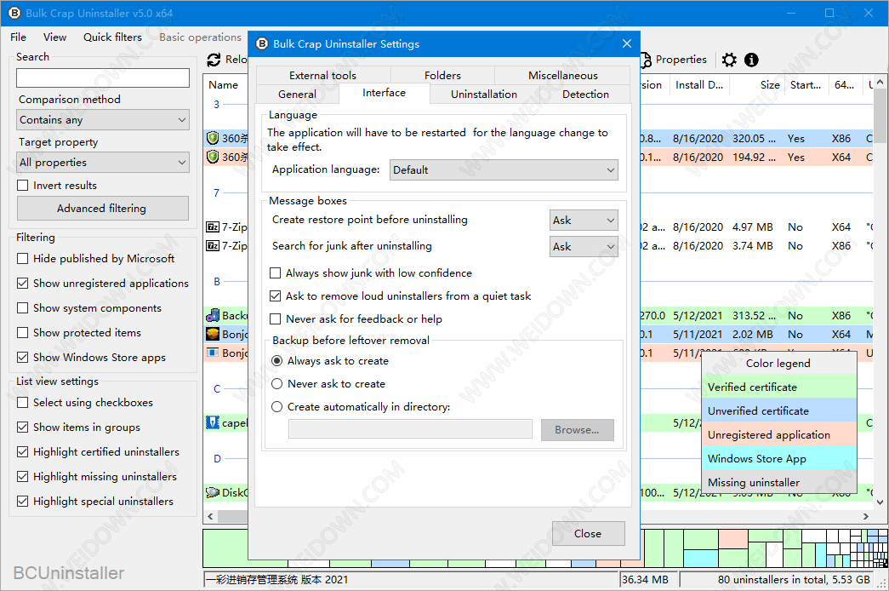Collapse the group 7 header
The height and width of the screenshot is (591, 889).
click(217, 193)
